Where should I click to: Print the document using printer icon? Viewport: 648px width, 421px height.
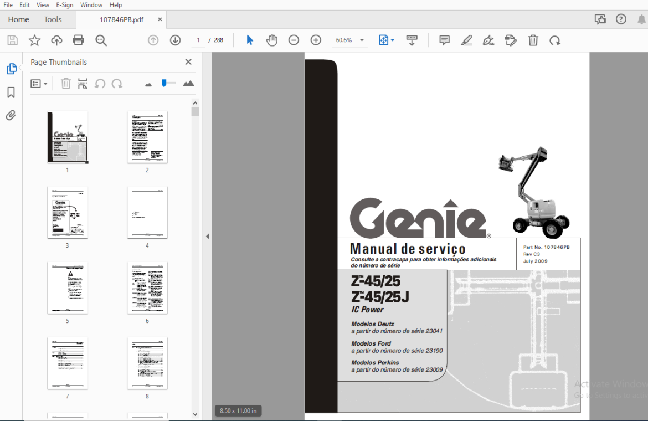(78, 40)
